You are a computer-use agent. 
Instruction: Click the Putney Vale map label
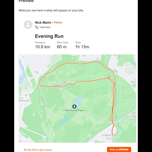tap(131, 118)
